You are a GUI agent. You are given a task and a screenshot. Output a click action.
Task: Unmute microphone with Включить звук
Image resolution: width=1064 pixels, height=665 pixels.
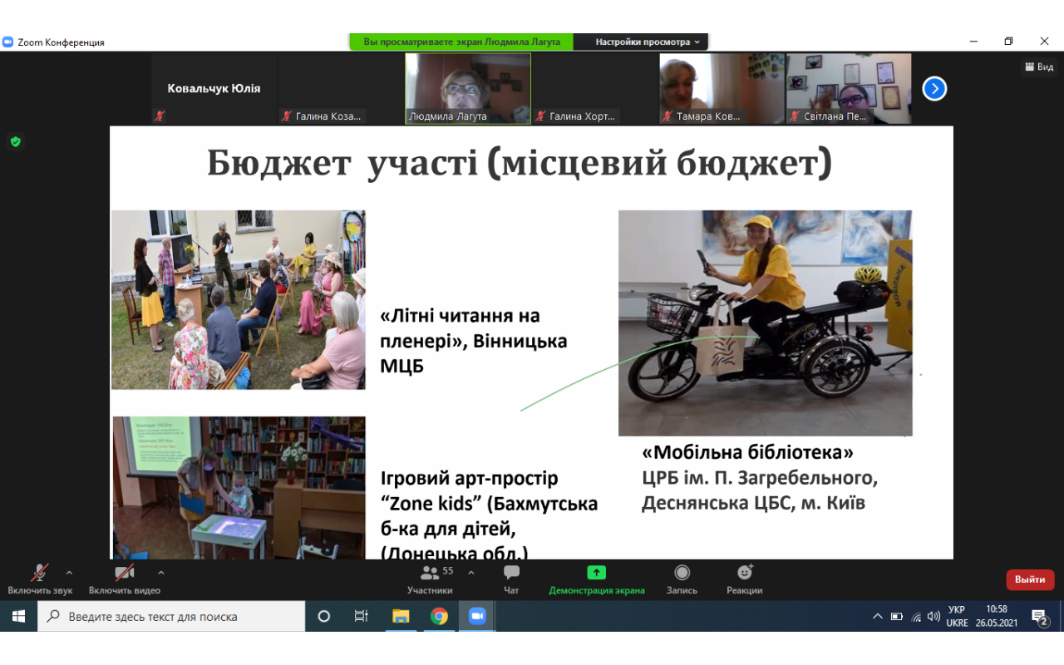pos(39,579)
